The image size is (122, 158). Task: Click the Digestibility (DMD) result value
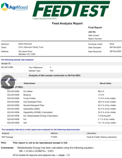click(107, 109)
